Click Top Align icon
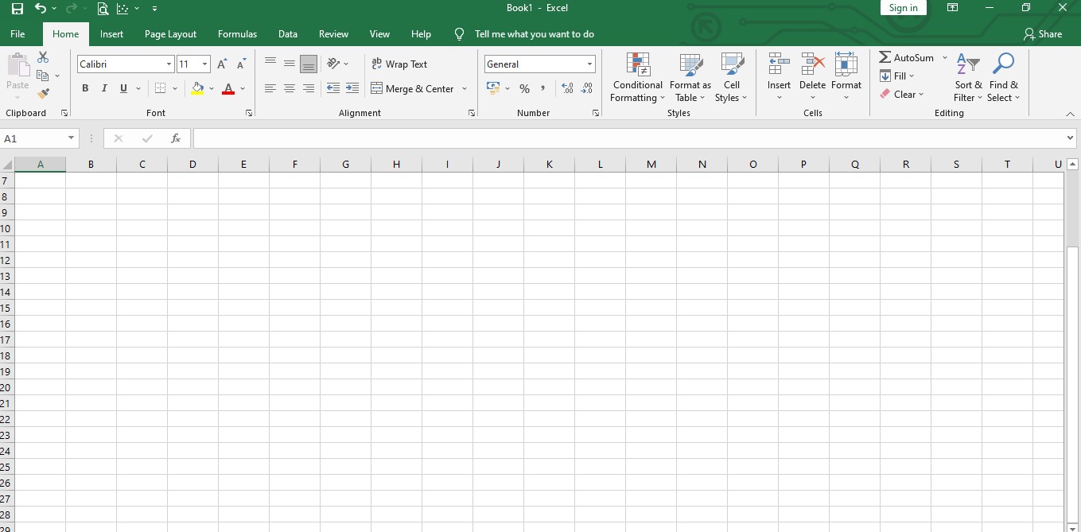Image resolution: width=1081 pixels, height=532 pixels. (270, 64)
